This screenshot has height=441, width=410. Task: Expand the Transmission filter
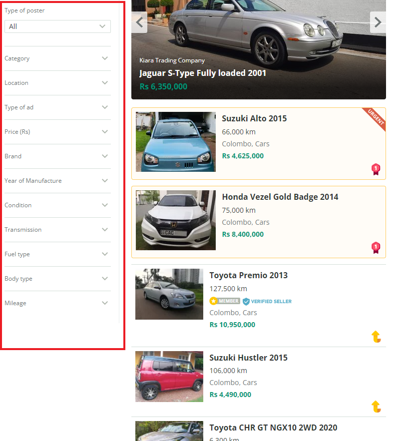[57, 230]
